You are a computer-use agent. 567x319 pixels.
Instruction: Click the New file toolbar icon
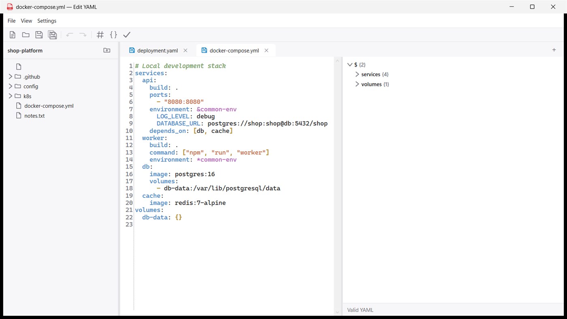point(13,35)
